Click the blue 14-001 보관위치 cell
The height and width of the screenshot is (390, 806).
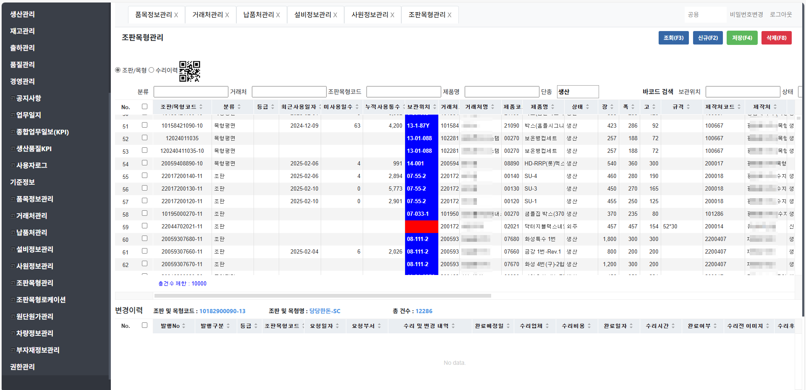click(x=421, y=164)
